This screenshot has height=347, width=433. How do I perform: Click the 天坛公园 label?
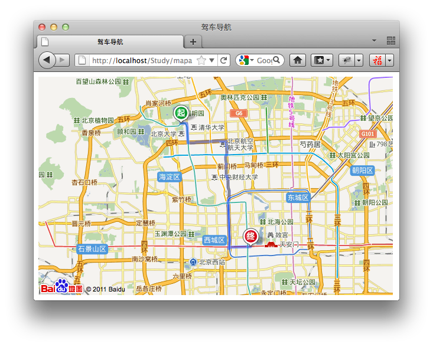pyautogui.click(x=302, y=282)
